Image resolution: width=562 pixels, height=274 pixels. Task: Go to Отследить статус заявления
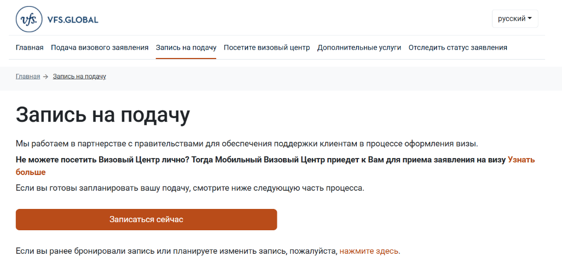pyautogui.click(x=457, y=47)
